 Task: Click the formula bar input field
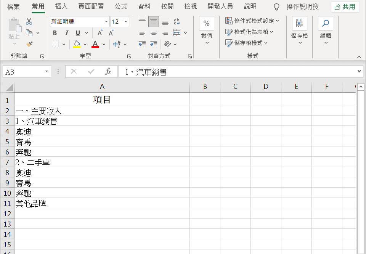point(238,71)
